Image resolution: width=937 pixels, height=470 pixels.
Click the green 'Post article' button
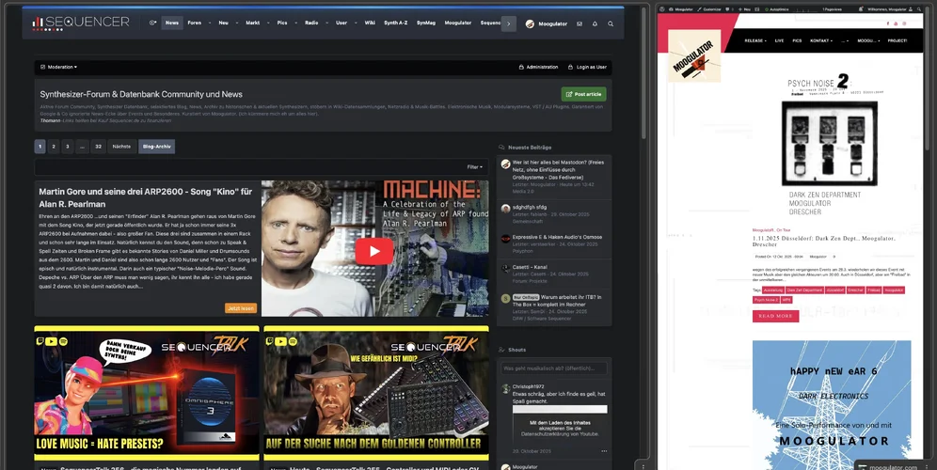point(584,94)
